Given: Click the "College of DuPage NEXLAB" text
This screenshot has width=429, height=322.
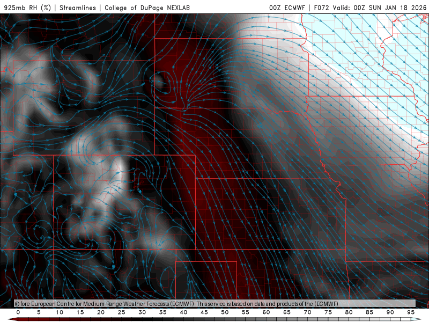Looking at the screenshot, I should click(x=147, y=8).
